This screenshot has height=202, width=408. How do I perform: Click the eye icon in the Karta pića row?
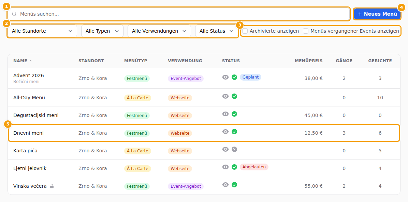pos(225,149)
